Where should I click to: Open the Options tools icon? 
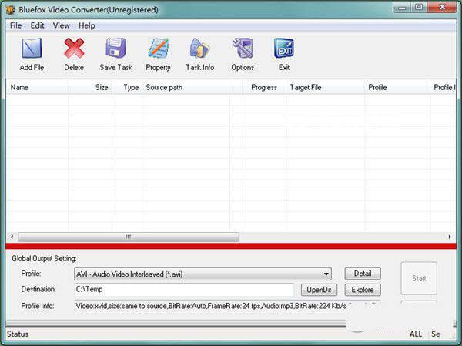[x=243, y=48]
